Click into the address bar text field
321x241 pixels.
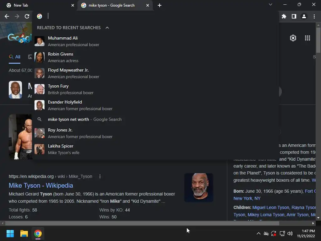tap(162, 16)
